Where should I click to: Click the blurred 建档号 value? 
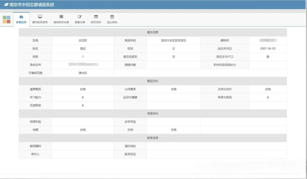tap(268, 40)
